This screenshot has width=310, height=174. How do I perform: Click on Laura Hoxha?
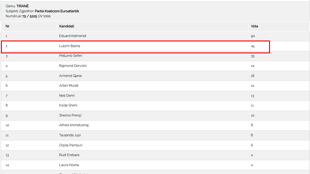[69, 165]
